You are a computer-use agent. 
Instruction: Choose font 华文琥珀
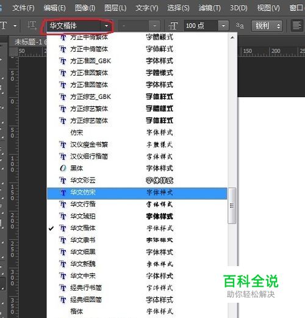(137, 216)
